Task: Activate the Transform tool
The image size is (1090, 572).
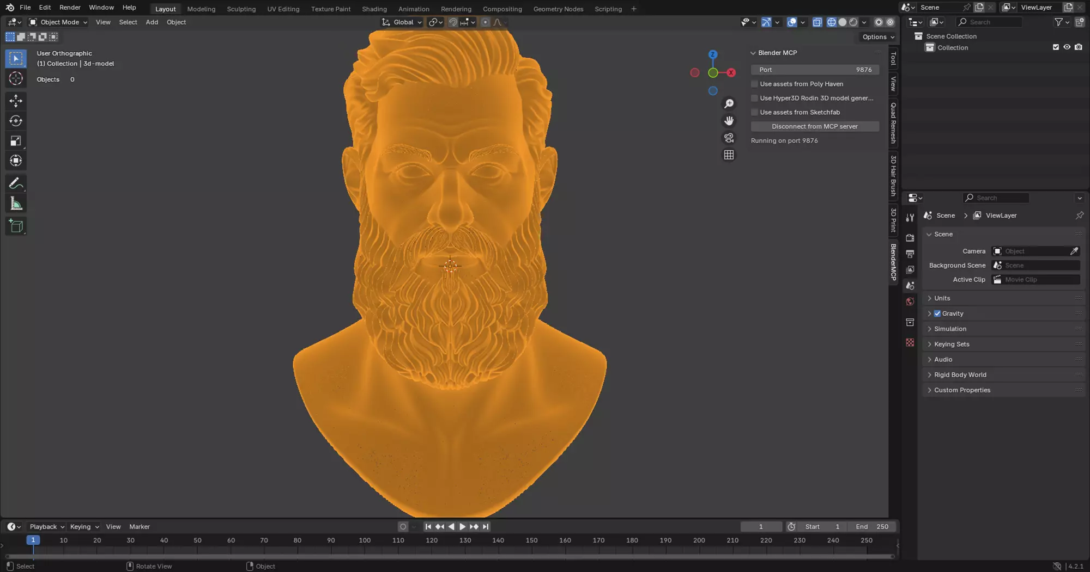Action: click(x=16, y=161)
